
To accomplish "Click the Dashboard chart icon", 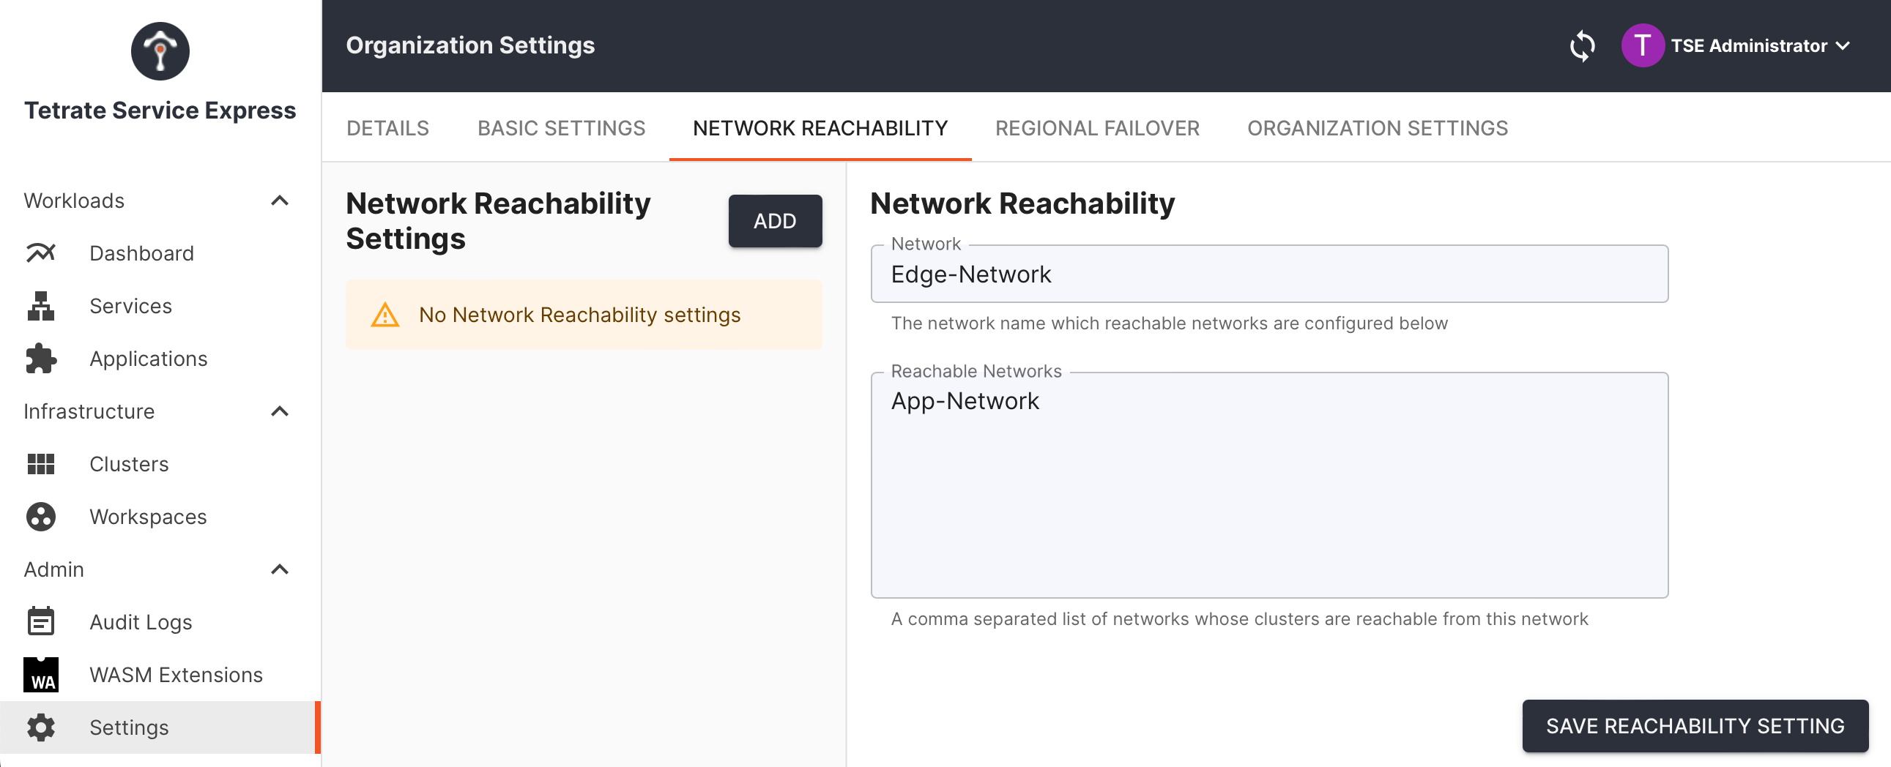I will point(41,253).
